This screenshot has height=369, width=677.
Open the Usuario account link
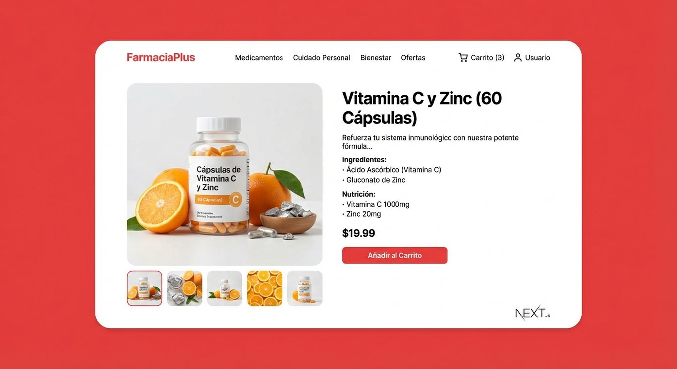coord(532,58)
